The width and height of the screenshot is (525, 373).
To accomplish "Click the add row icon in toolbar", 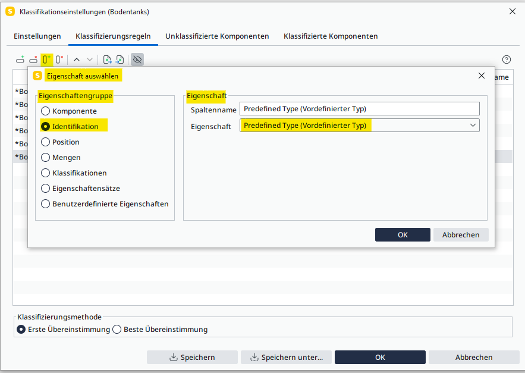I will pyautogui.click(x=20, y=59).
